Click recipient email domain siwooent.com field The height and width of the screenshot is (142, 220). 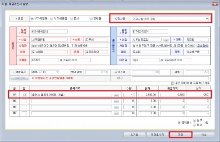pyautogui.click(x=177, y=60)
